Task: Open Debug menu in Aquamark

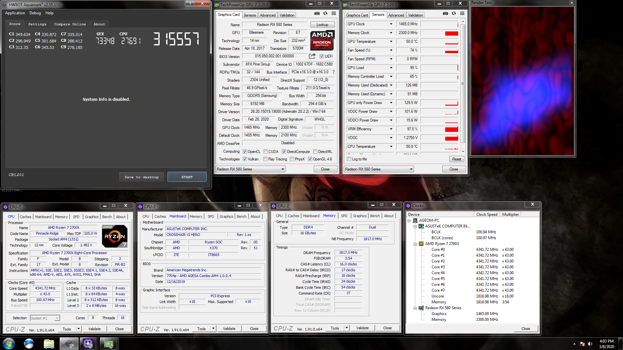Action: pos(35,13)
